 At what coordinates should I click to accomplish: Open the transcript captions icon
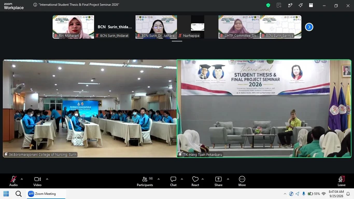click(x=279, y=5)
